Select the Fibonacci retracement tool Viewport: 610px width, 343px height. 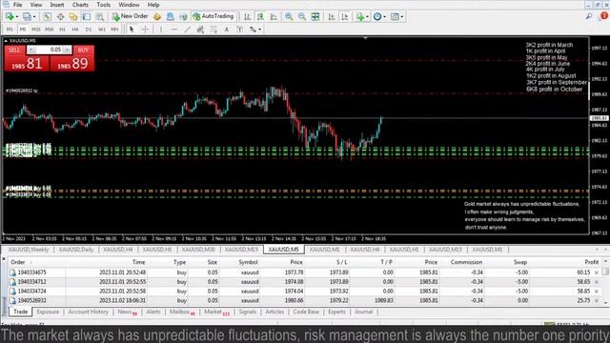pos(213,30)
